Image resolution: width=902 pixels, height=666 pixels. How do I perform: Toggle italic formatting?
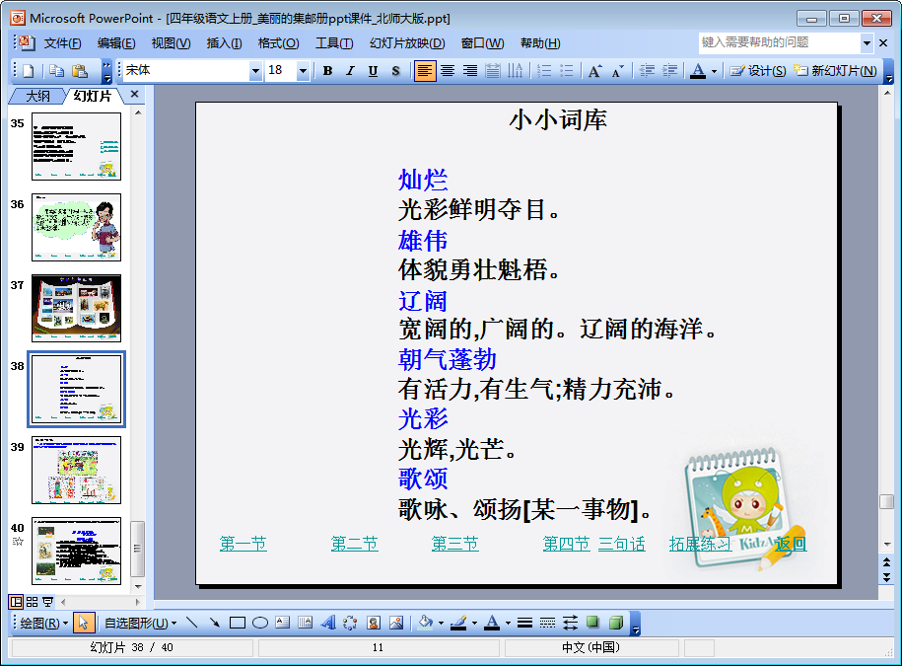(x=350, y=71)
